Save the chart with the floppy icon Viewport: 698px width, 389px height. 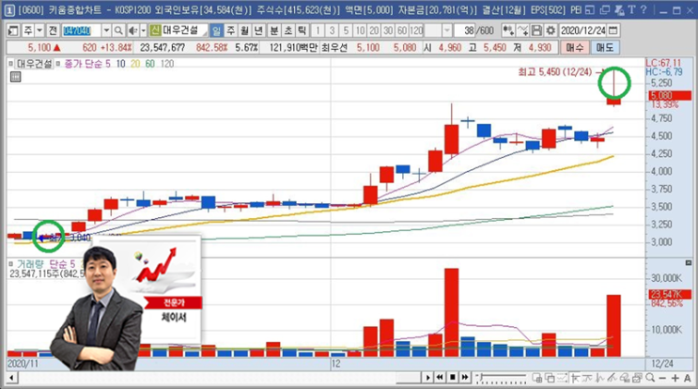[x=536, y=30]
